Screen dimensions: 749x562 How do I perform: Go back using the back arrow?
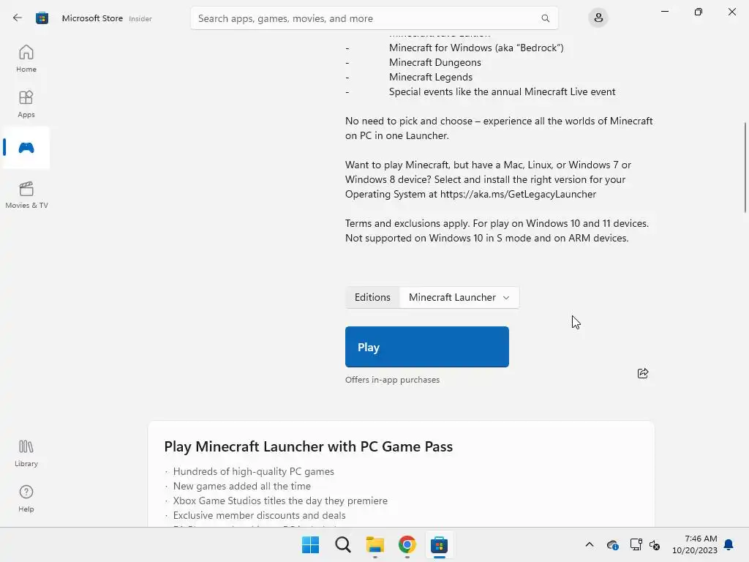point(18,18)
